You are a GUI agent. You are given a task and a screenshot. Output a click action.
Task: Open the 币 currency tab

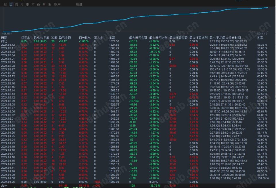pos(39,4)
